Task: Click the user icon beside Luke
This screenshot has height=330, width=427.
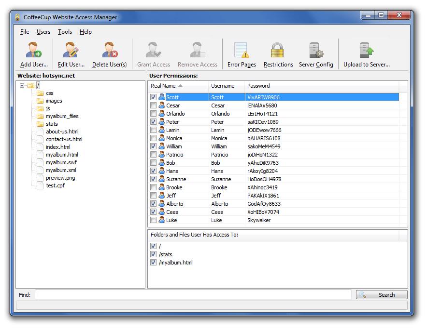Action: pos(162,220)
